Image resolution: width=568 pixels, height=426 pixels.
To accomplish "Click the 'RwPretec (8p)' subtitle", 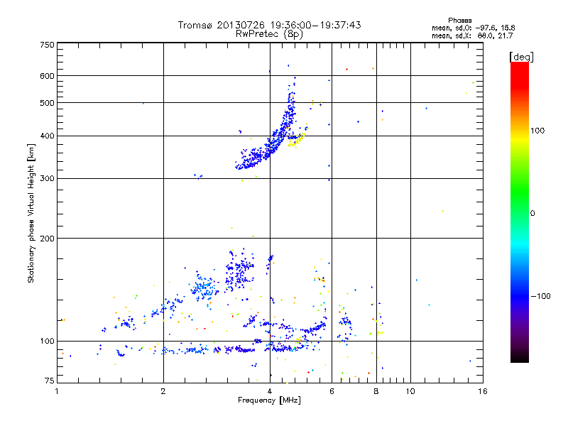I will tap(269, 34).
